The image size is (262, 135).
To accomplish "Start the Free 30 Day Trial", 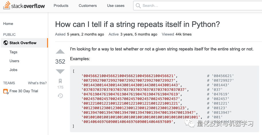I will pyautogui.click(x=24, y=91).
